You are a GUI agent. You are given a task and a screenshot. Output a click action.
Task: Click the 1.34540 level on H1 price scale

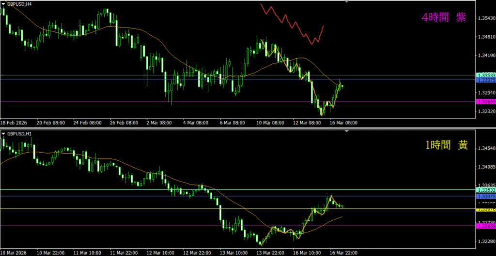(x=486, y=149)
